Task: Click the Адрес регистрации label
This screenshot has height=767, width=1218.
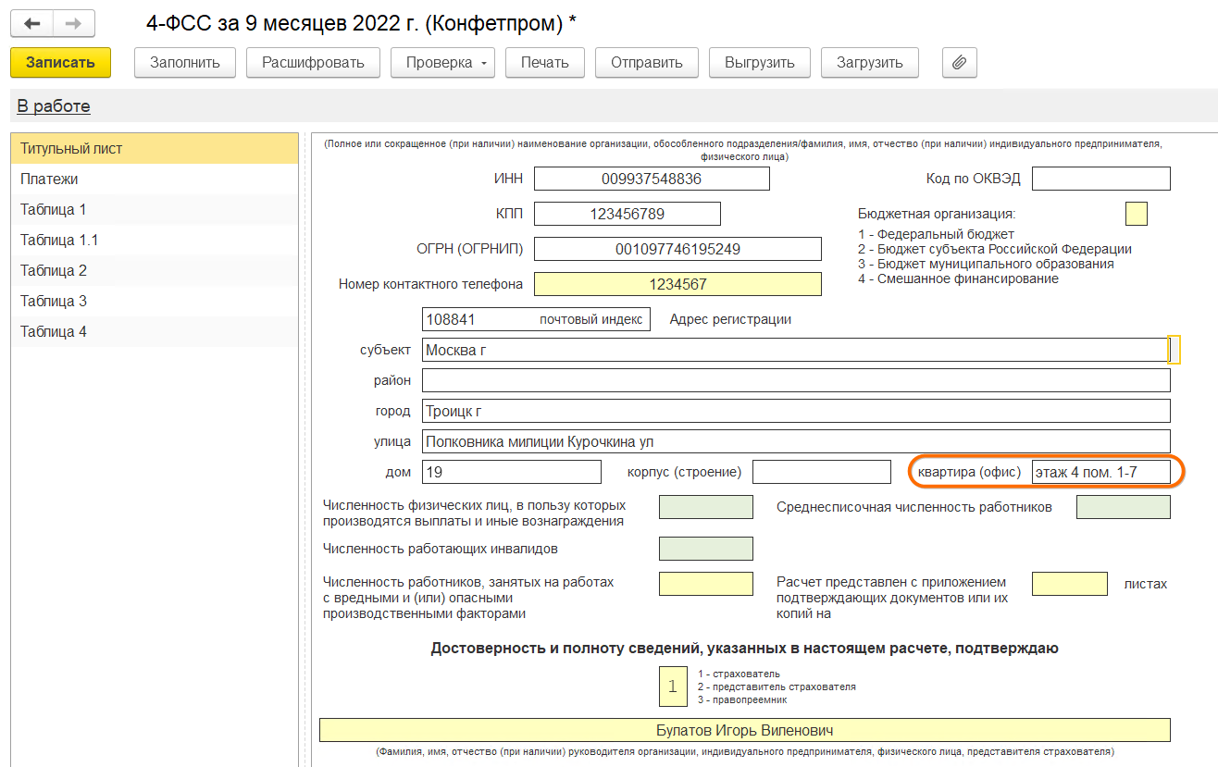Action: [x=730, y=319]
